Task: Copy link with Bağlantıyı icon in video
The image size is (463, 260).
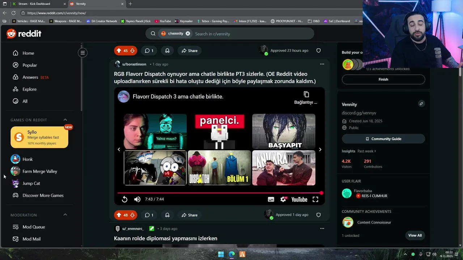Action: [x=306, y=97]
